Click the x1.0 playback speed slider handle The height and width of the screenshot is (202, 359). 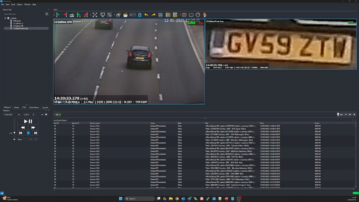coord(15,133)
